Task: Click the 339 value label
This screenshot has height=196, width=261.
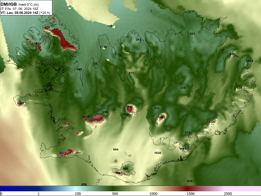Action: (183, 88)
